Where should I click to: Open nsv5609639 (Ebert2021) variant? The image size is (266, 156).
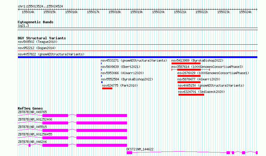click(x=120, y=67)
